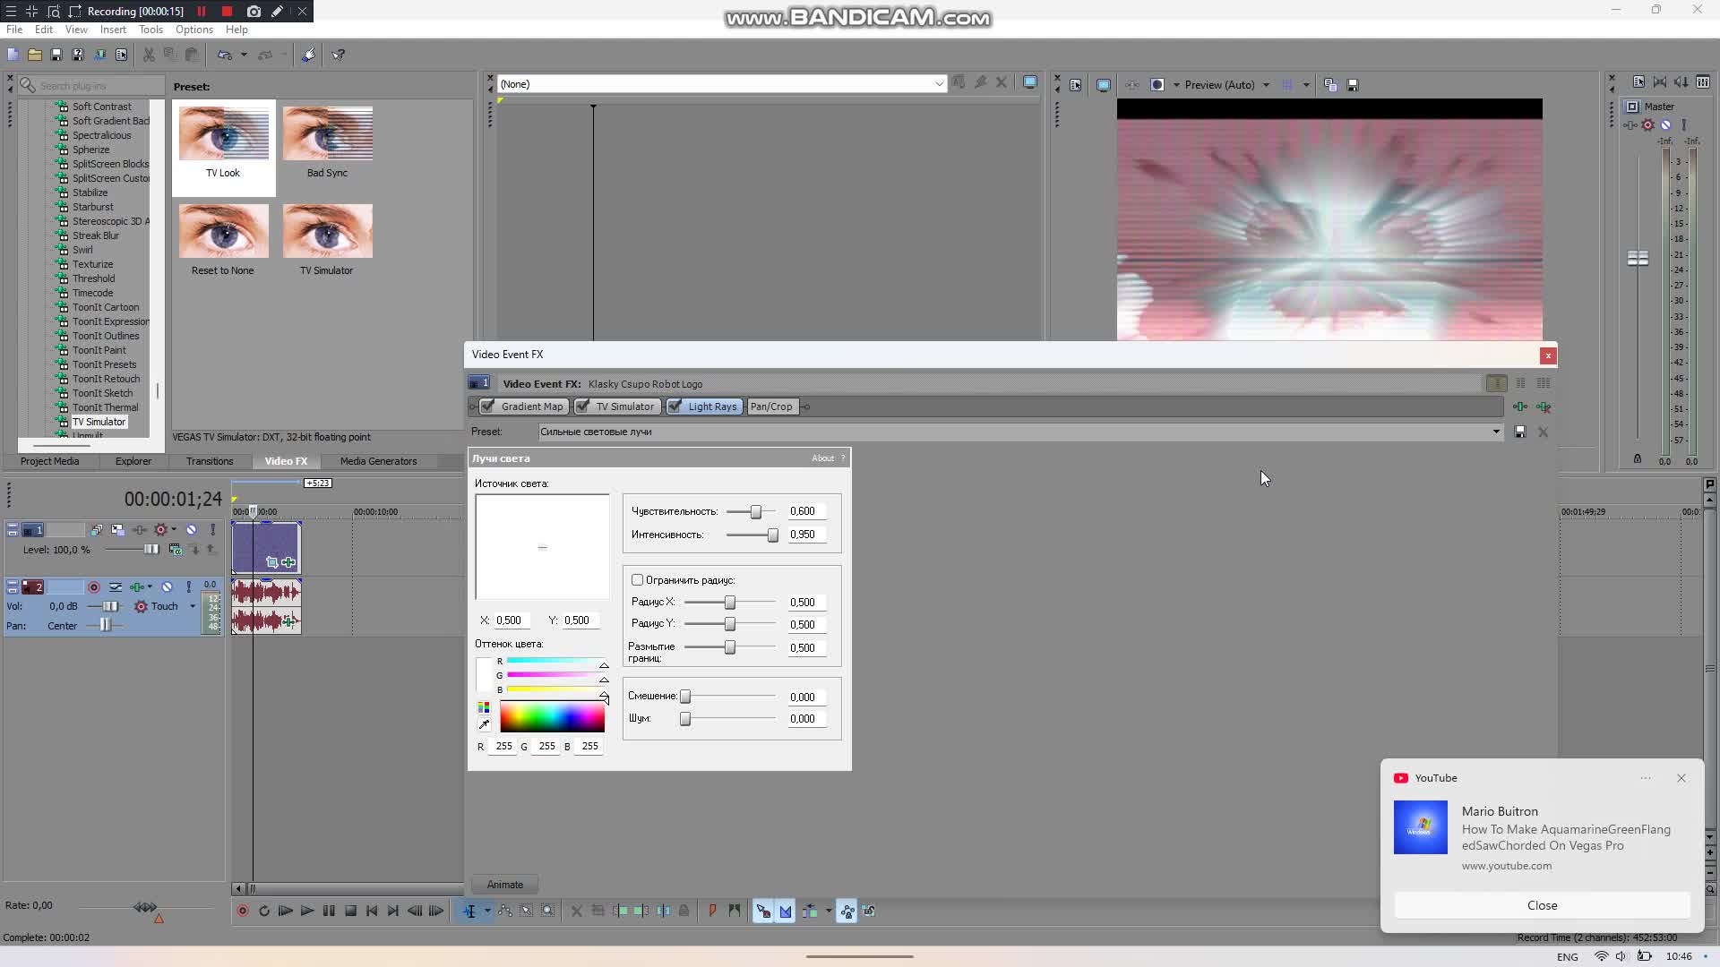Enable Loop Playback in the transport bar
The width and height of the screenshot is (1720, 967).
[x=264, y=911]
